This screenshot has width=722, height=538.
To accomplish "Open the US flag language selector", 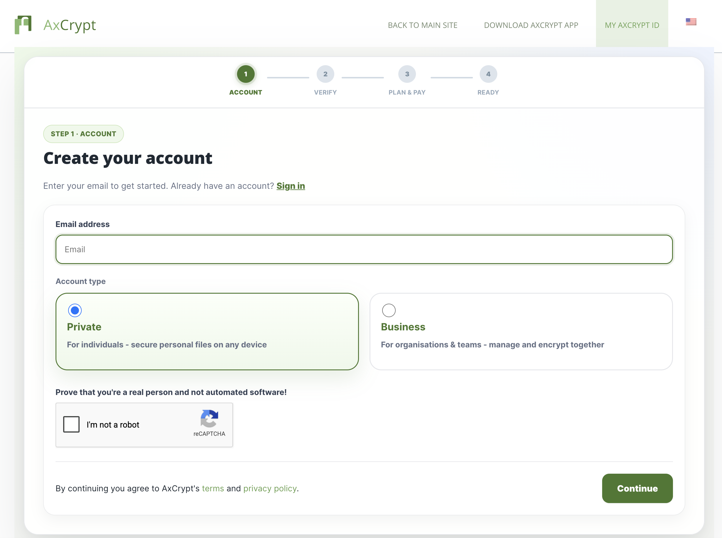I will [x=691, y=21].
